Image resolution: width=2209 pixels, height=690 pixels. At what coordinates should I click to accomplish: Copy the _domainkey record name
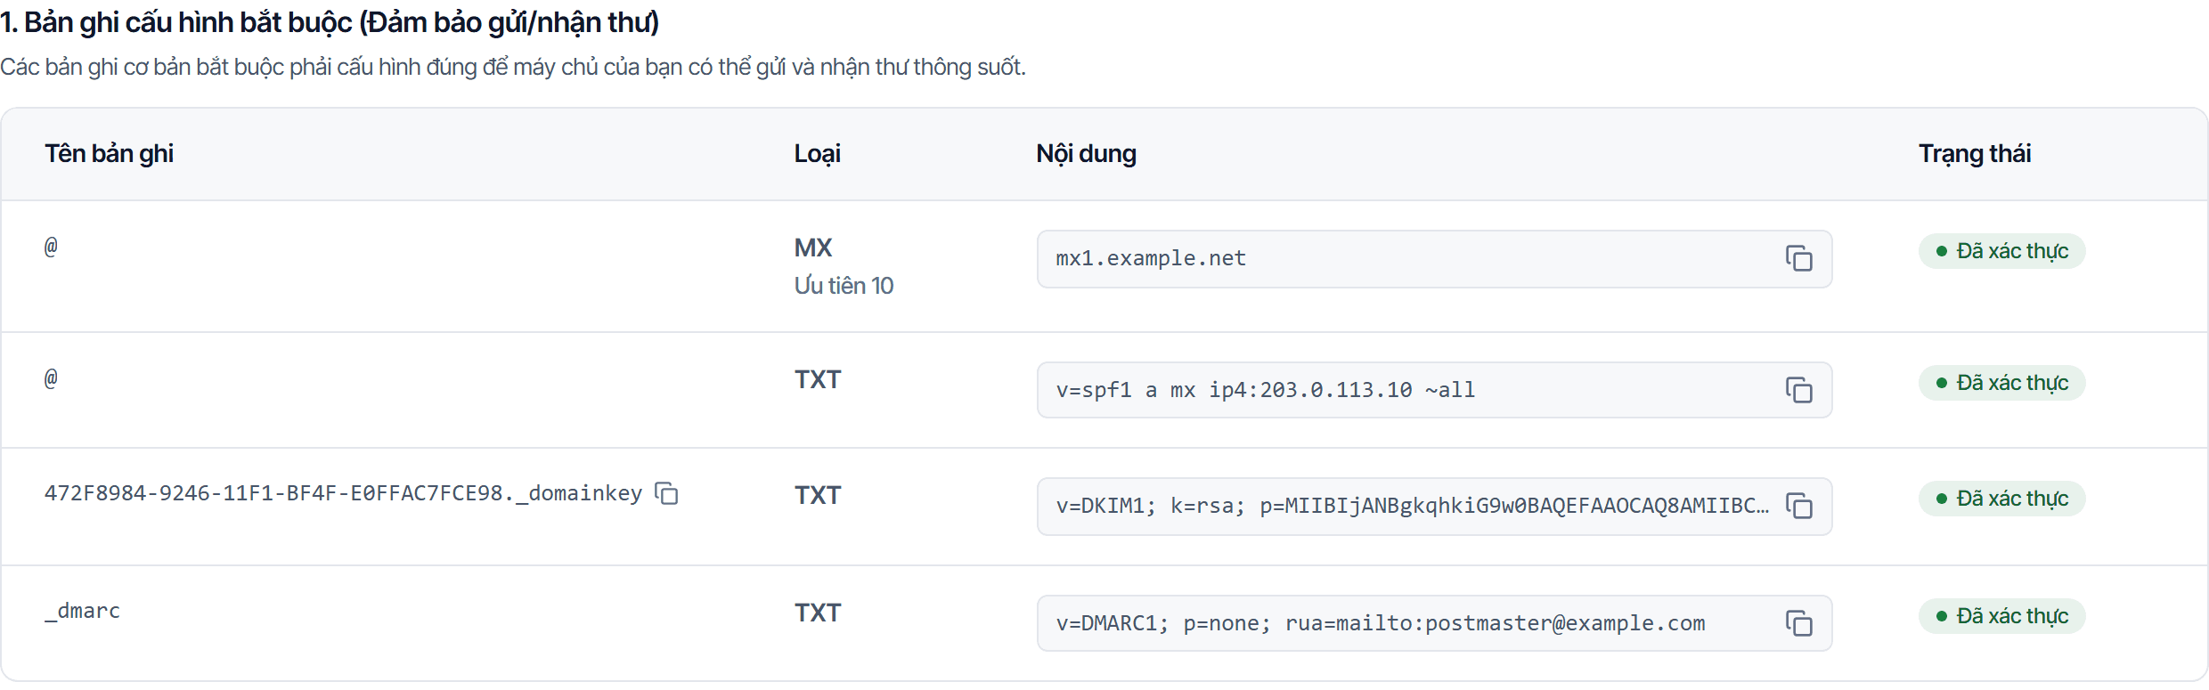point(666,493)
